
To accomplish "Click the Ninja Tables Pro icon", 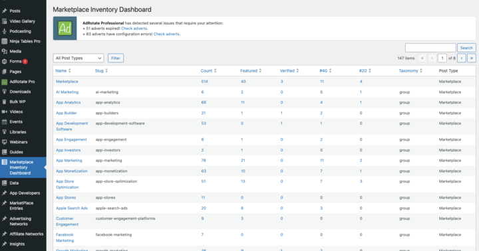I will 4,41.
